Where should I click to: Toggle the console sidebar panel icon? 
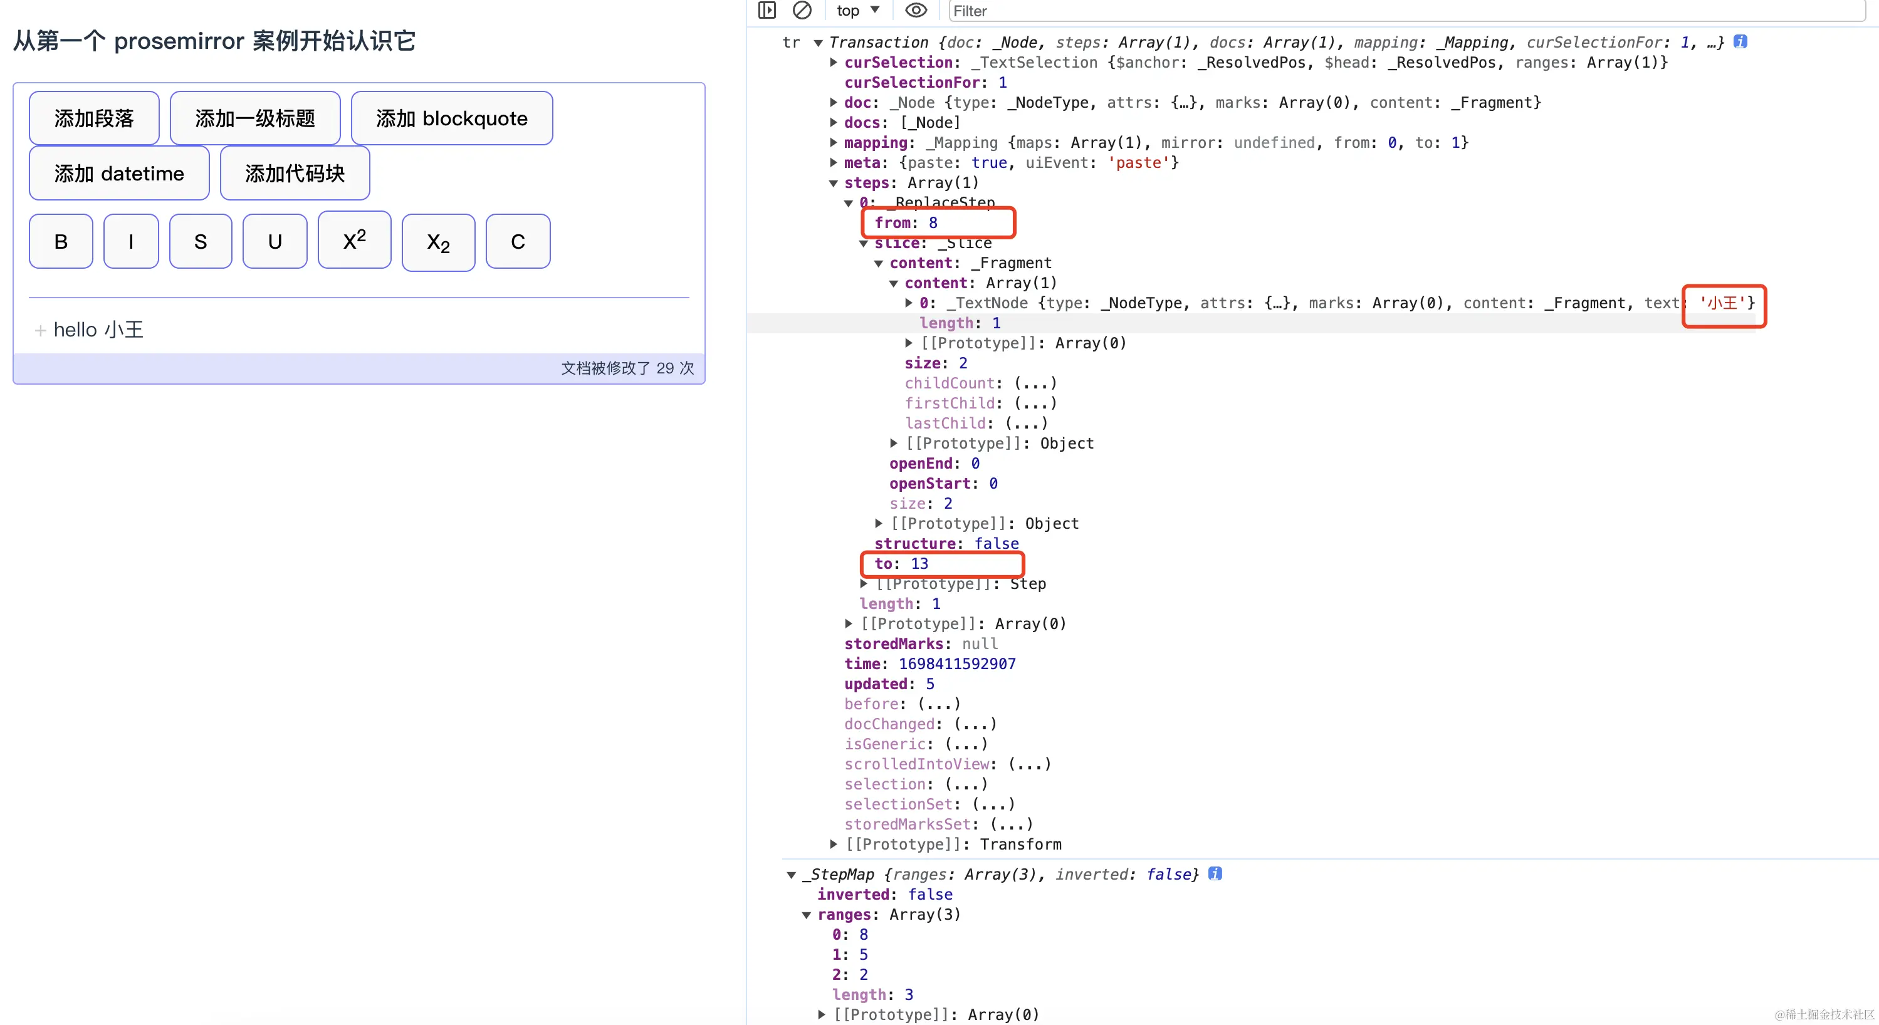click(x=767, y=10)
